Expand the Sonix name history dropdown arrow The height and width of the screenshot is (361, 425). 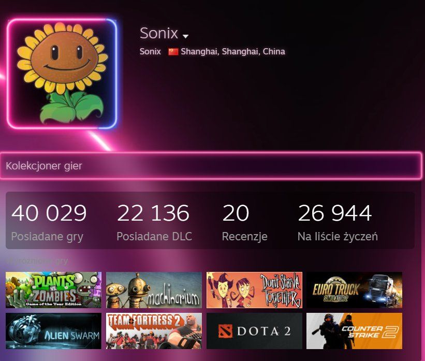(x=185, y=36)
